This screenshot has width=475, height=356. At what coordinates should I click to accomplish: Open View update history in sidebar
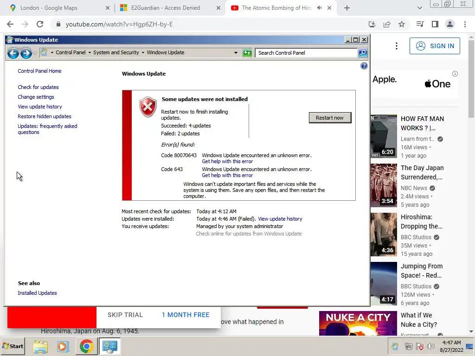pos(40,107)
